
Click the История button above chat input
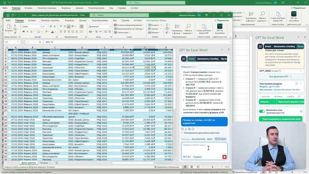pyautogui.click(x=220, y=139)
